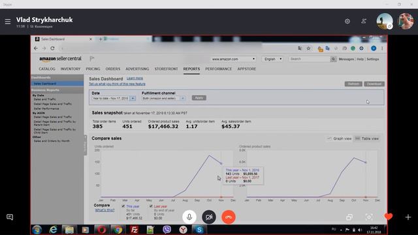The image size is (418, 235).
Task: Click the left participant avatar thumbnail
Action: pos(385,22)
